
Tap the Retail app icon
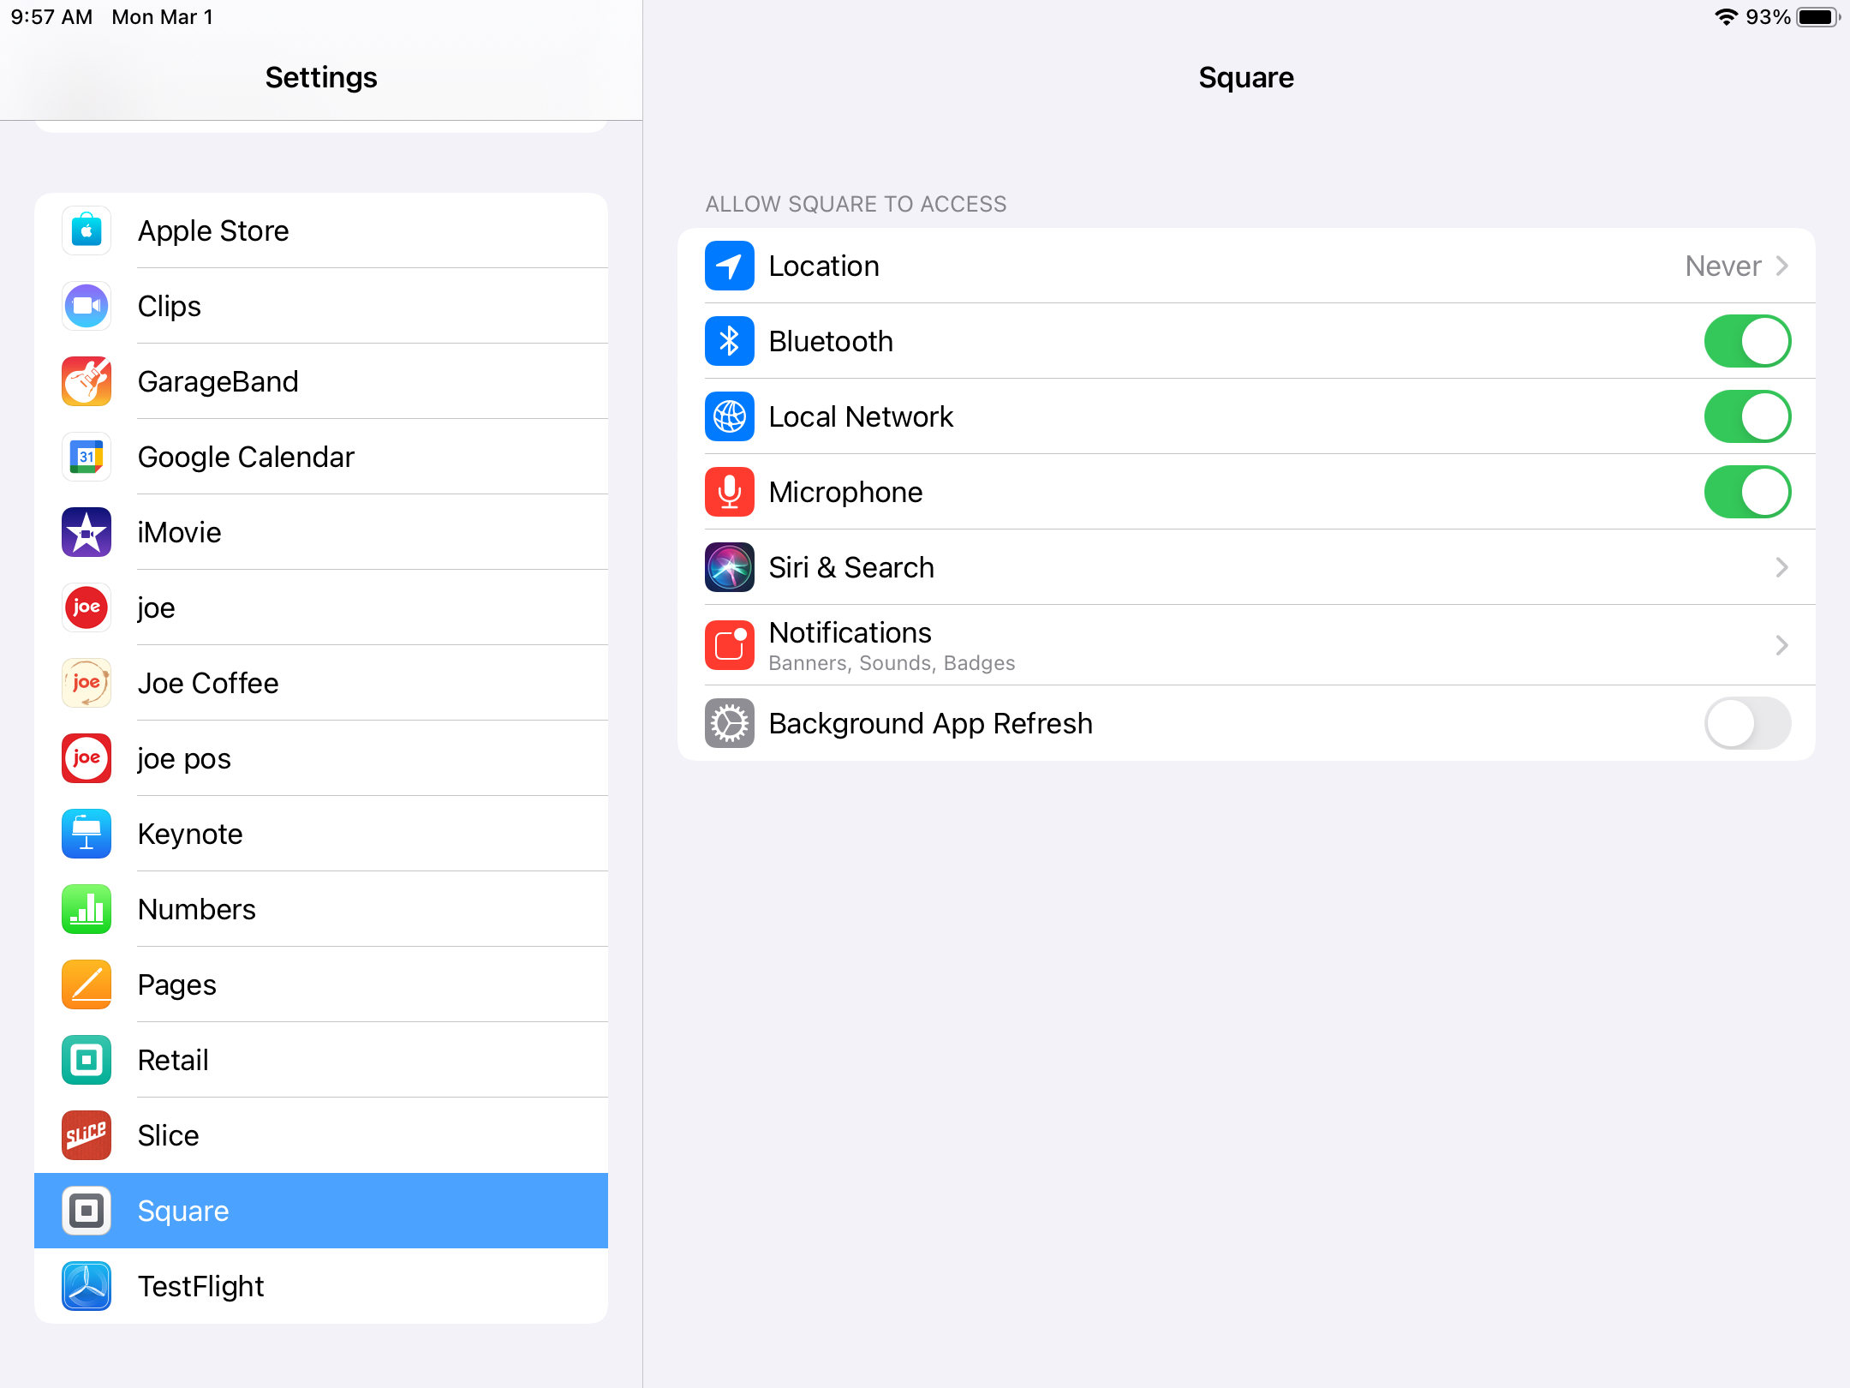pyautogui.click(x=87, y=1060)
